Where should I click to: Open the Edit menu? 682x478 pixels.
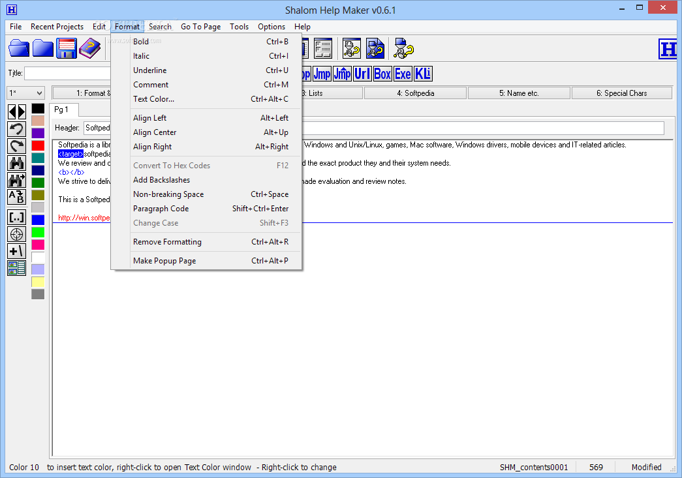click(99, 27)
